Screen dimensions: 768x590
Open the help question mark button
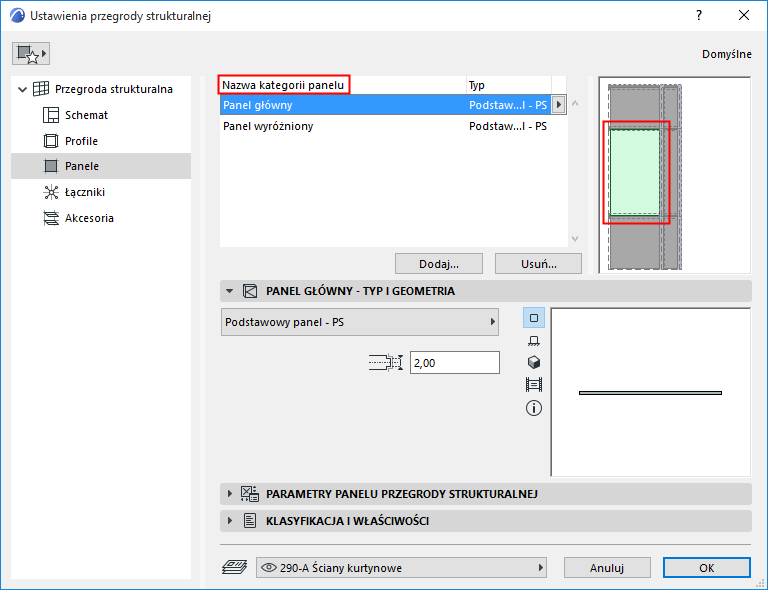[699, 15]
